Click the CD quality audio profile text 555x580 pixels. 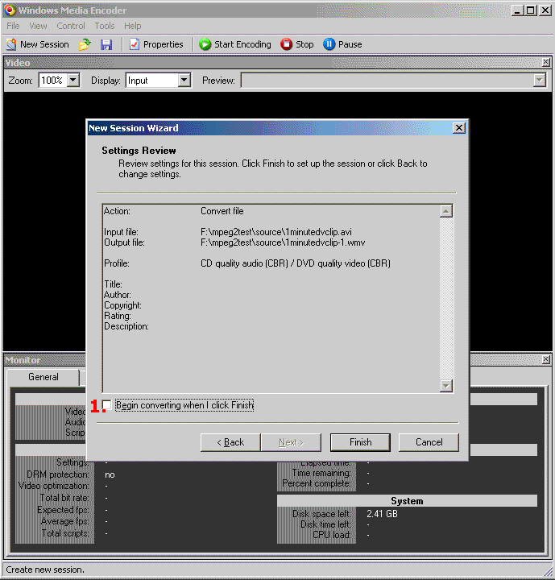[x=296, y=263]
